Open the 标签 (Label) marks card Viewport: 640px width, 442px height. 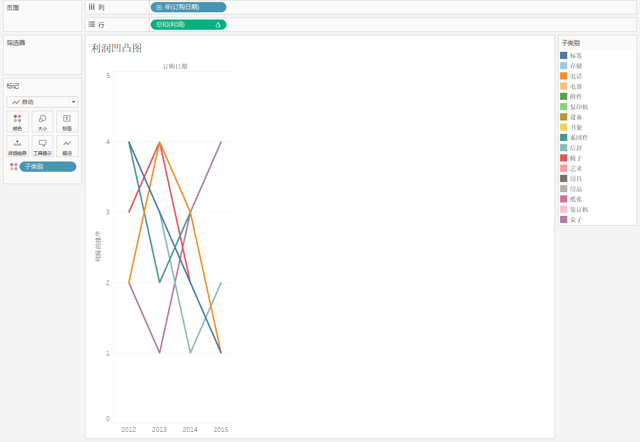pos(67,122)
